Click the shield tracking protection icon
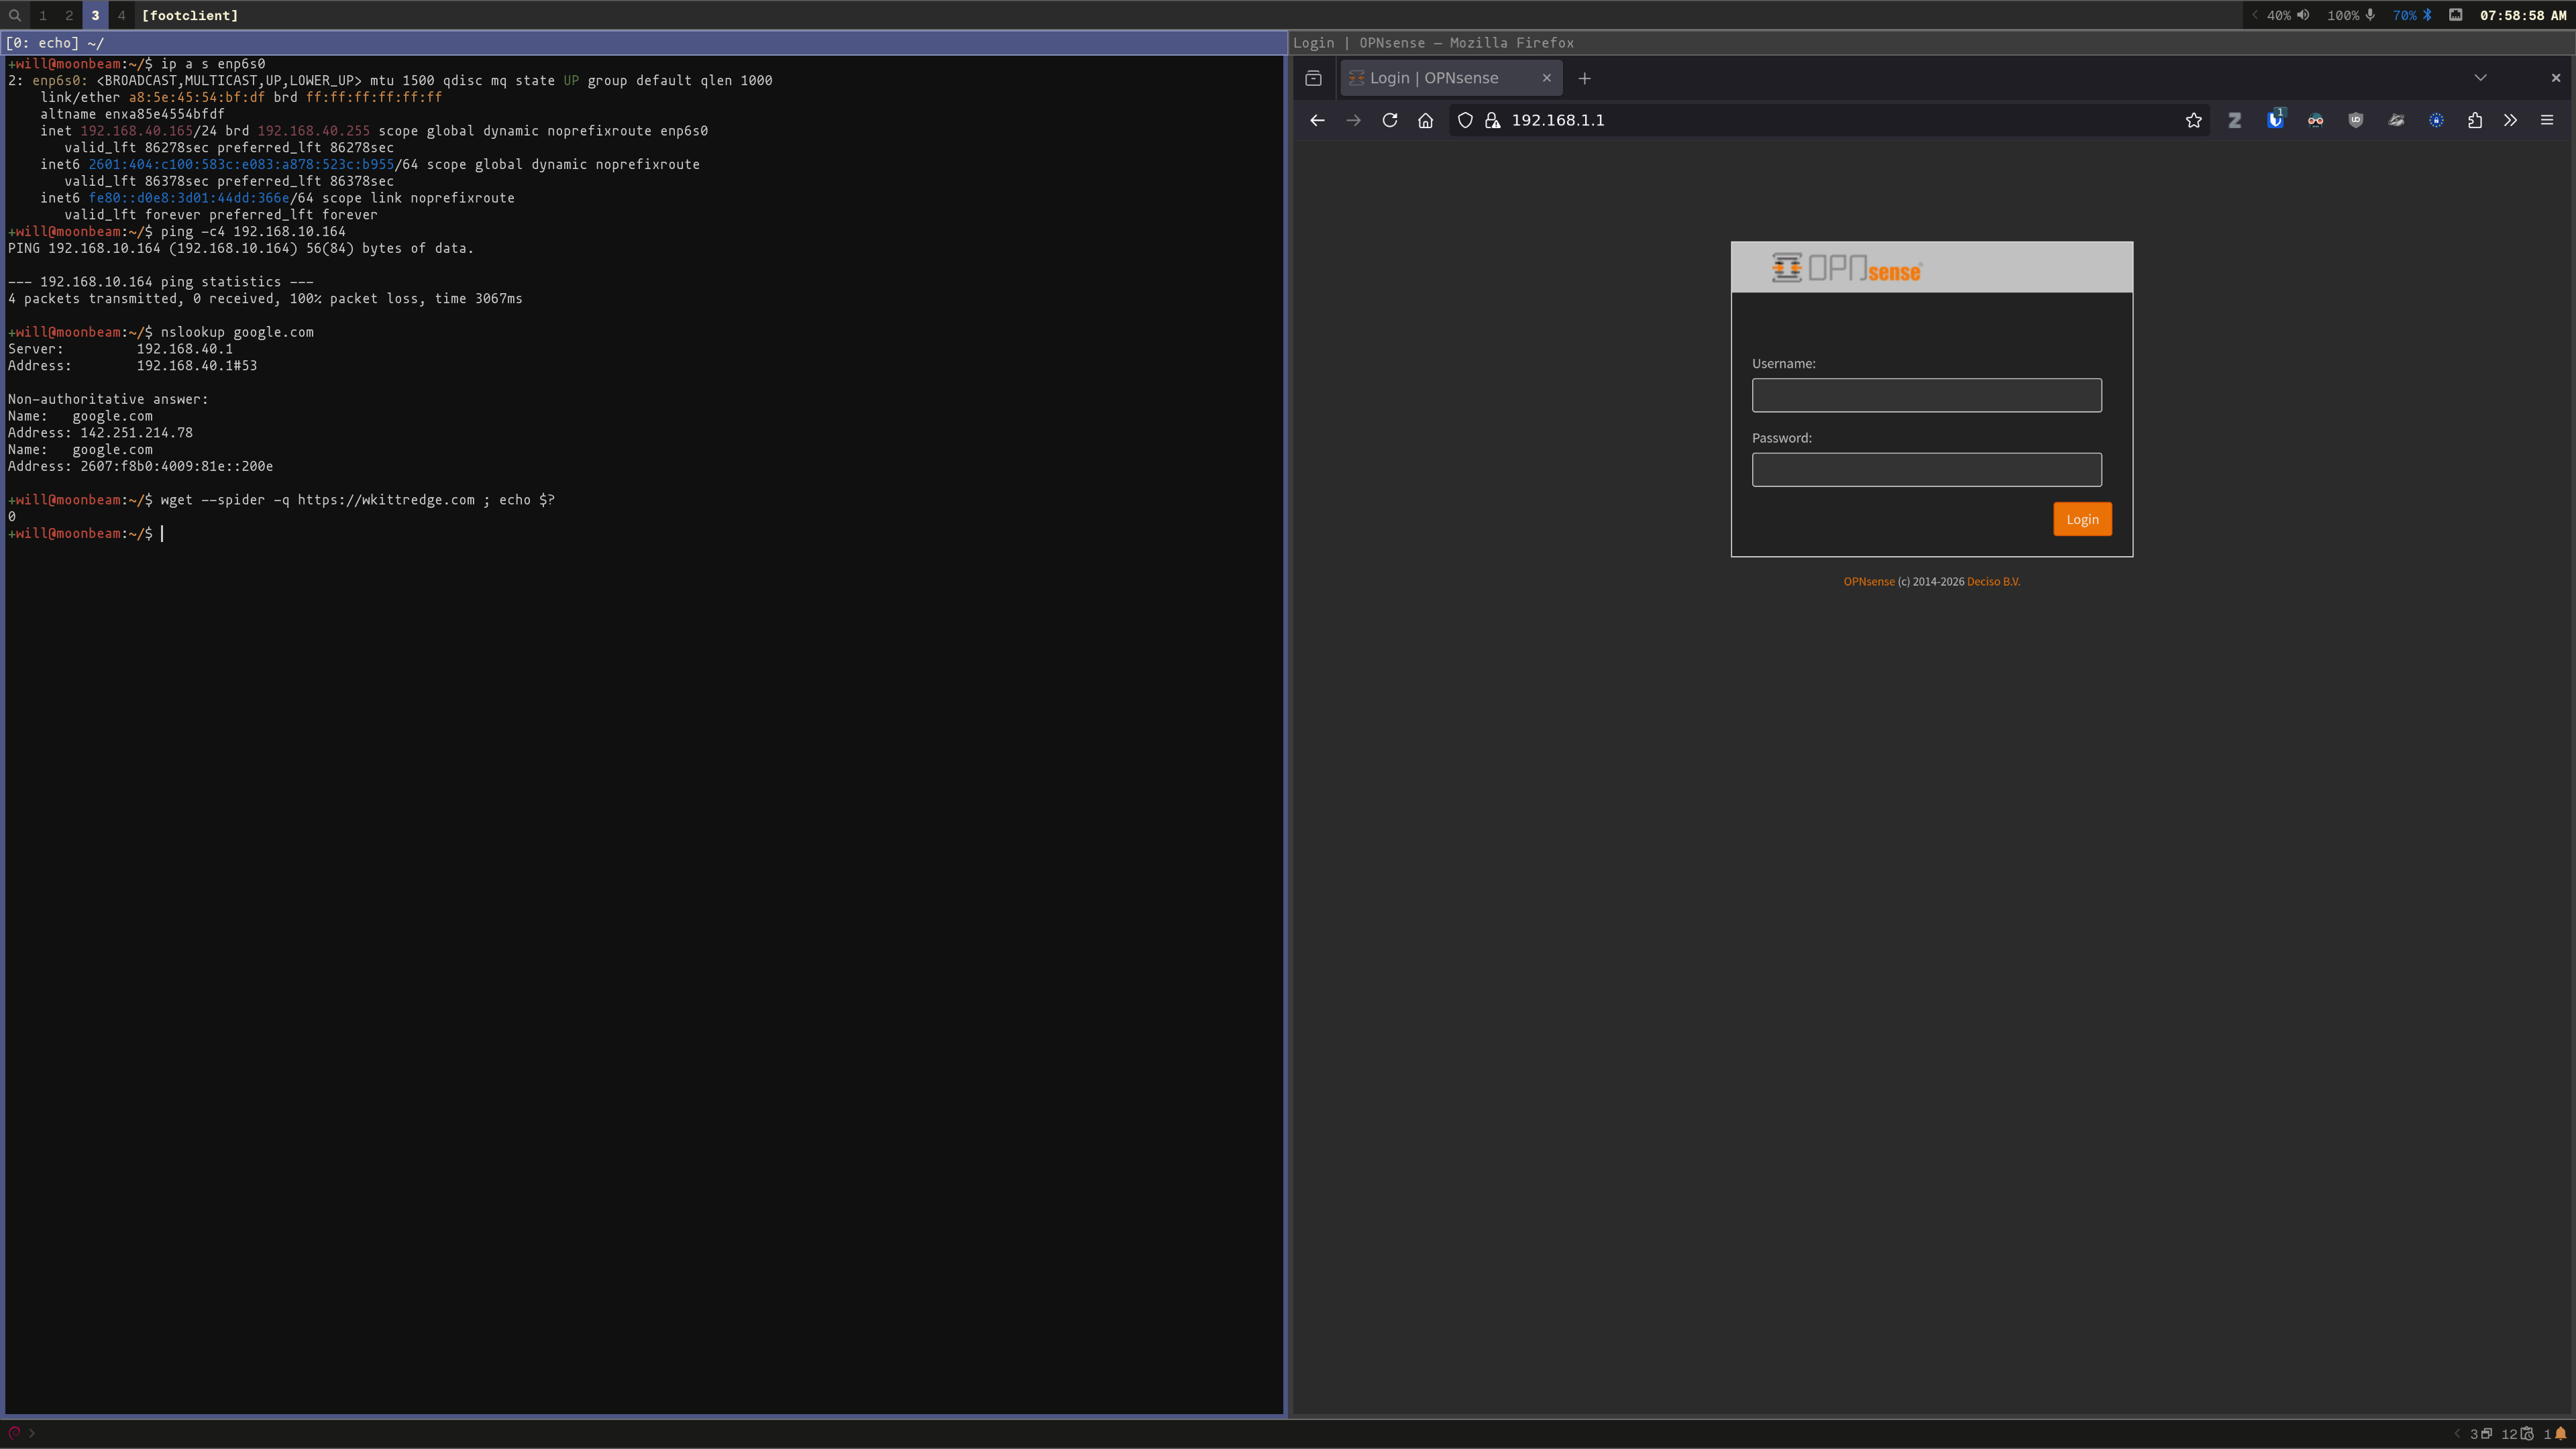Image resolution: width=2576 pixels, height=1449 pixels. click(x=1465, y=120)
